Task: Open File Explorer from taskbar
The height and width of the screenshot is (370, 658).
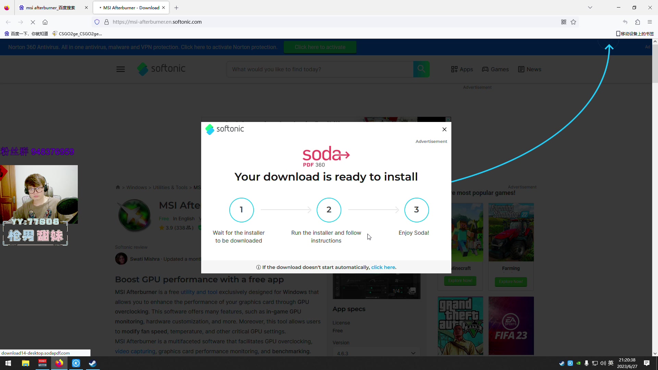Action: pyautogui.click(x=26, y=363)
